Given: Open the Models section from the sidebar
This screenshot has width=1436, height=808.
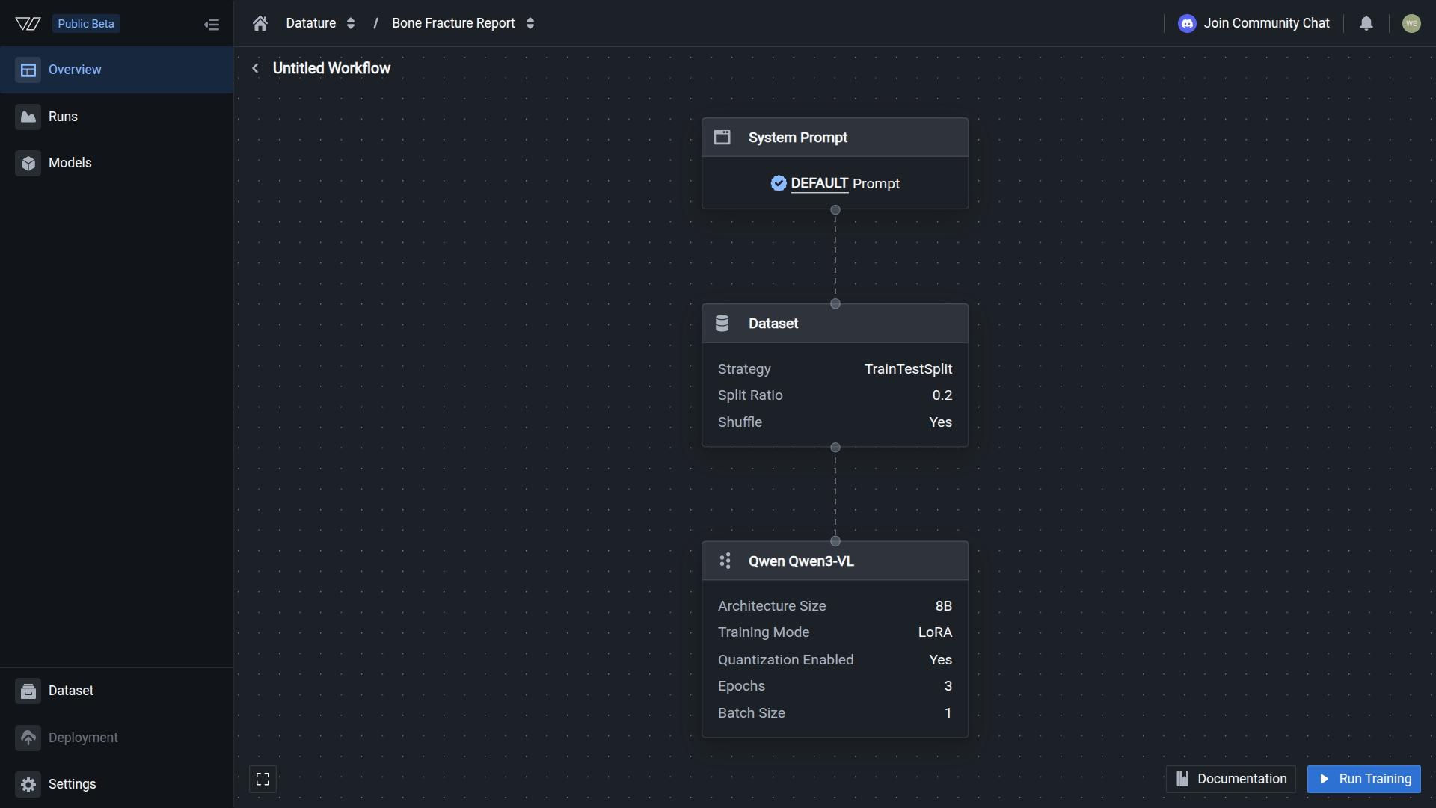Looking at the screenshot, I should (x=70, y=162).
